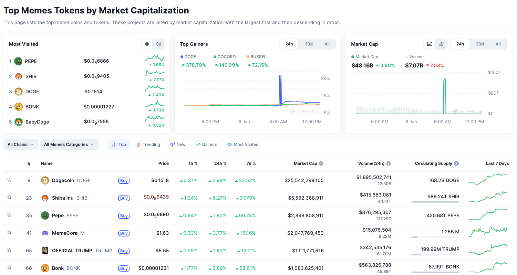Click the clock history icon in Most Visited panel
This screenshot has height=275, width=517.
[x=159, y=44]
